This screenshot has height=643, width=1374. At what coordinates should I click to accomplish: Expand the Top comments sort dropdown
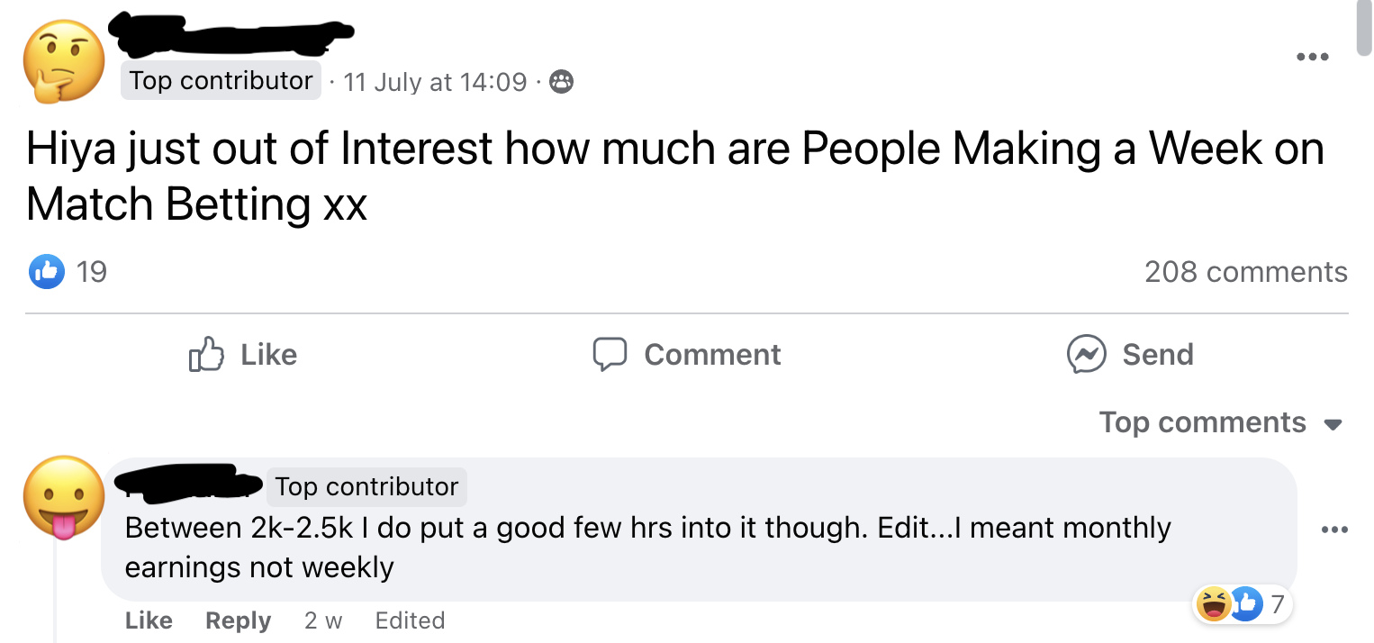pyautogui.click(x=1202, y=422)
